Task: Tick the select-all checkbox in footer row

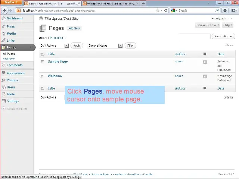Action: pos(42,88)
